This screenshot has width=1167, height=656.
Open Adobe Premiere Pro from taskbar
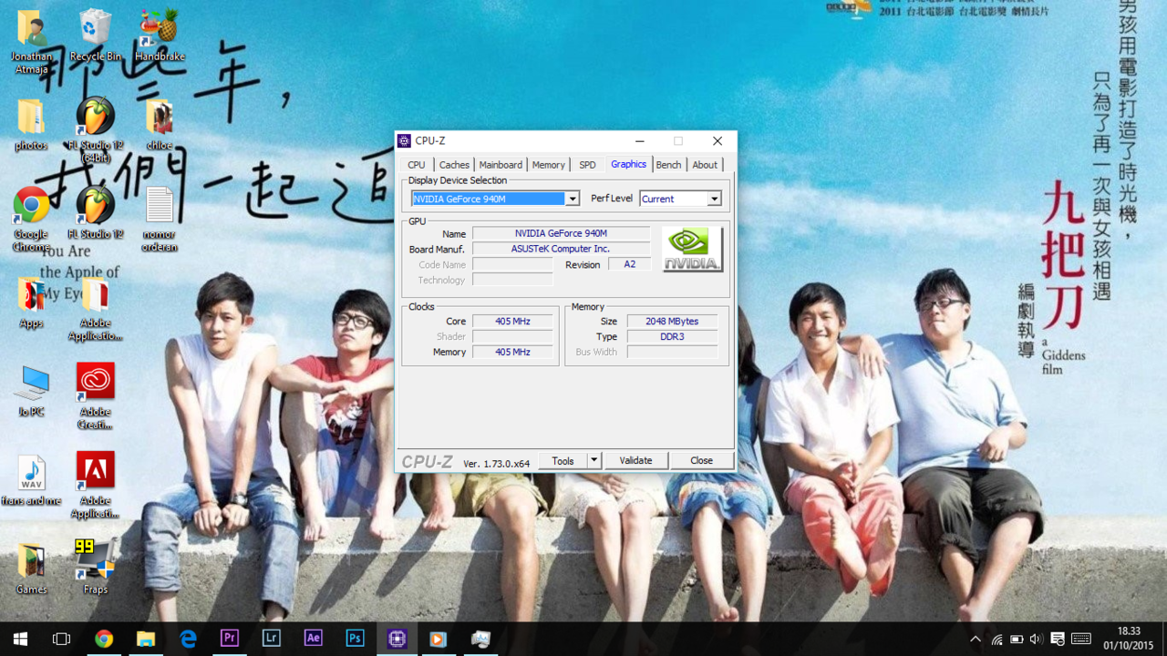tap(230, 639)
